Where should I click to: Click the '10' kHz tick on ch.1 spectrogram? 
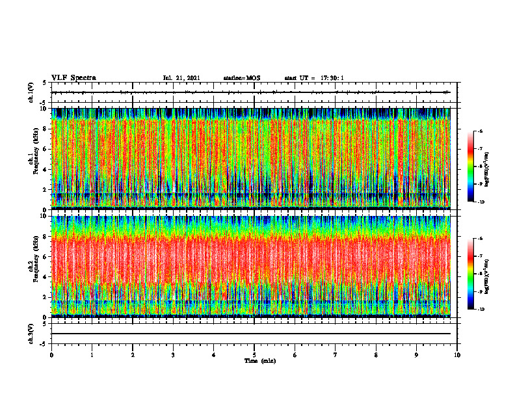[x=44, y=109]
